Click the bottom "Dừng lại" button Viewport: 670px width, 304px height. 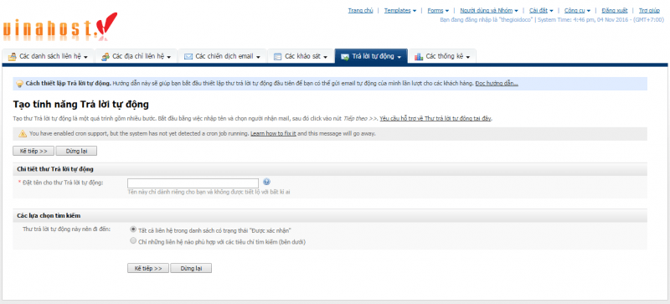click(191, 268)
